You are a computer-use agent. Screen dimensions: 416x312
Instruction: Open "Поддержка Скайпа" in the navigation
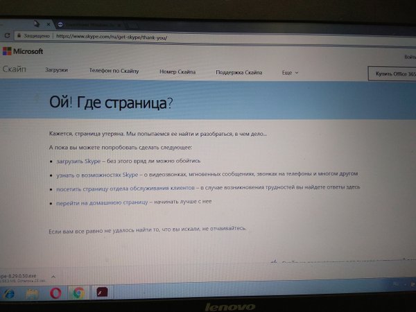[239, 73]
